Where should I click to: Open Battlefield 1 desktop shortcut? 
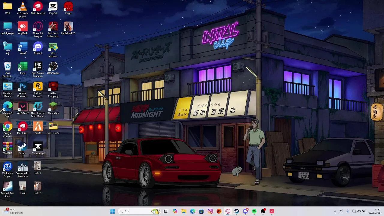coord(68,28)
